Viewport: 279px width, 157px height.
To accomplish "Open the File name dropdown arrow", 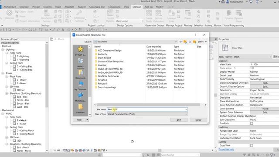I will click(x=186, y=109).
